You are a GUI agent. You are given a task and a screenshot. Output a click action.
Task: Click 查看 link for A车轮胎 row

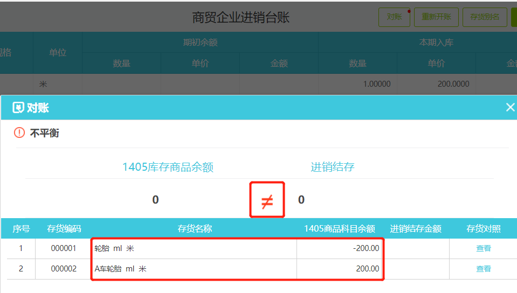coord(484,269)
